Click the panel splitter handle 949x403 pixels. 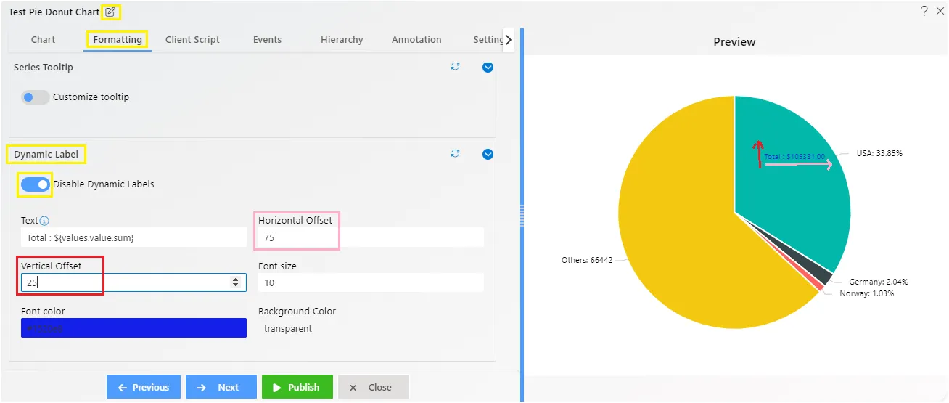point(521,214)
